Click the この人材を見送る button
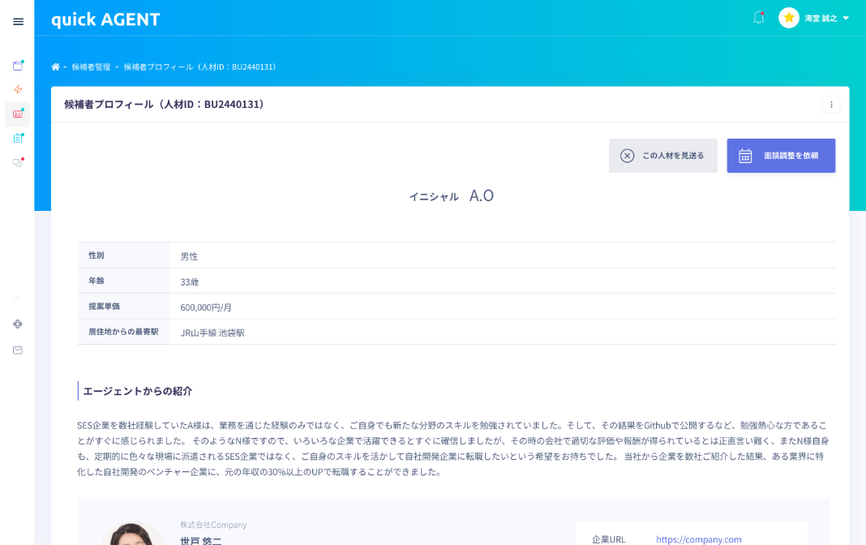Viewport: 866px width, 545px height. 662,156
